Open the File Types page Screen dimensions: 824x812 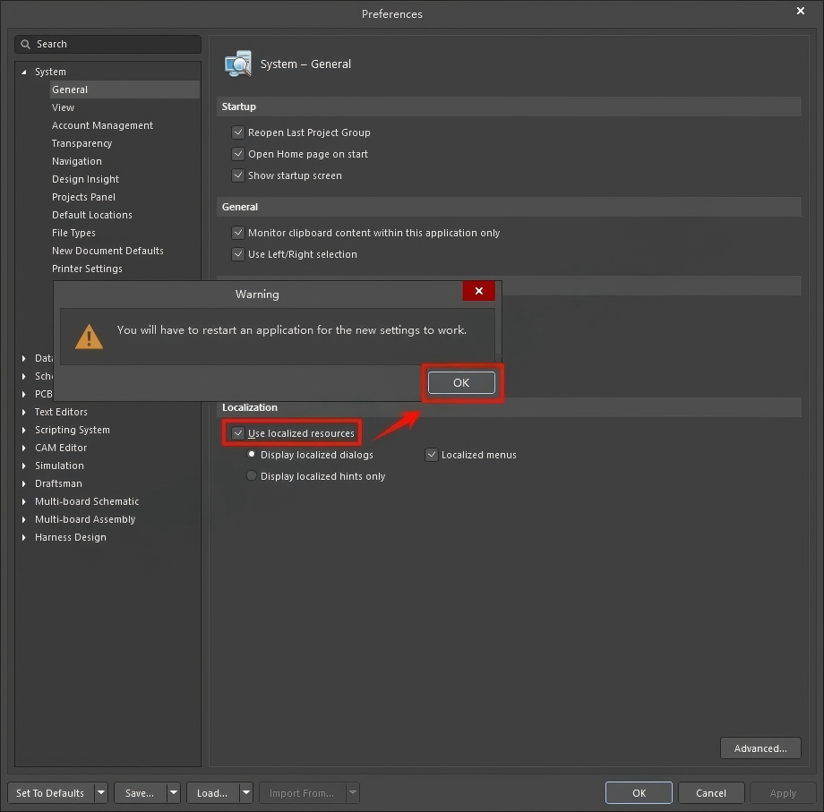click(73, 233)
